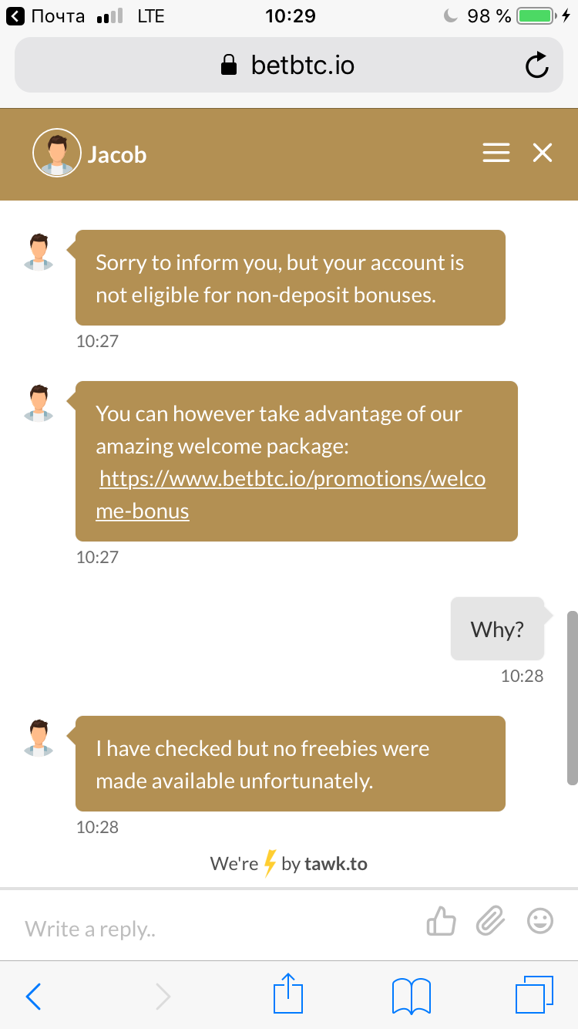This screenshot has height=1029, width=578.
Task: Open the welcome-bonus promotions link
Action: pyautogui.click(x=292, y=494)
